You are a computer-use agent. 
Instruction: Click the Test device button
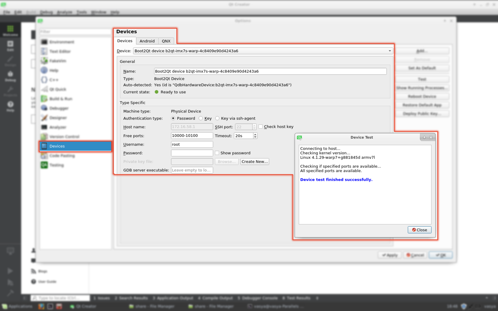tap(422, 79)
